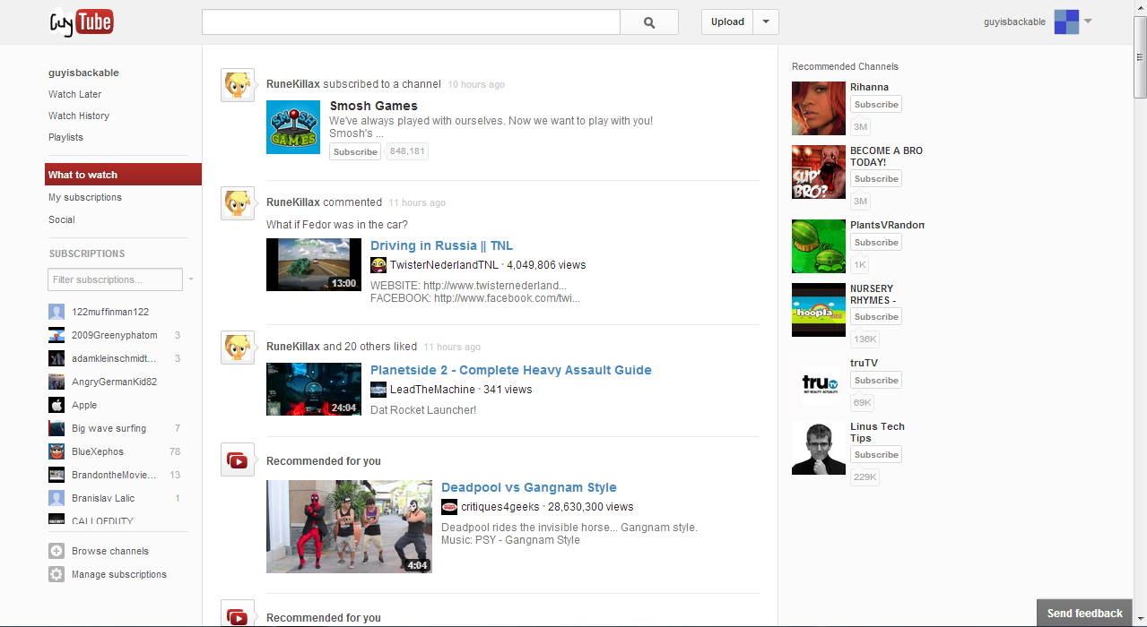Click the second Recommended for you icon
The height and width of the screenshot is (627, 1147).
[x=238, y=615]
